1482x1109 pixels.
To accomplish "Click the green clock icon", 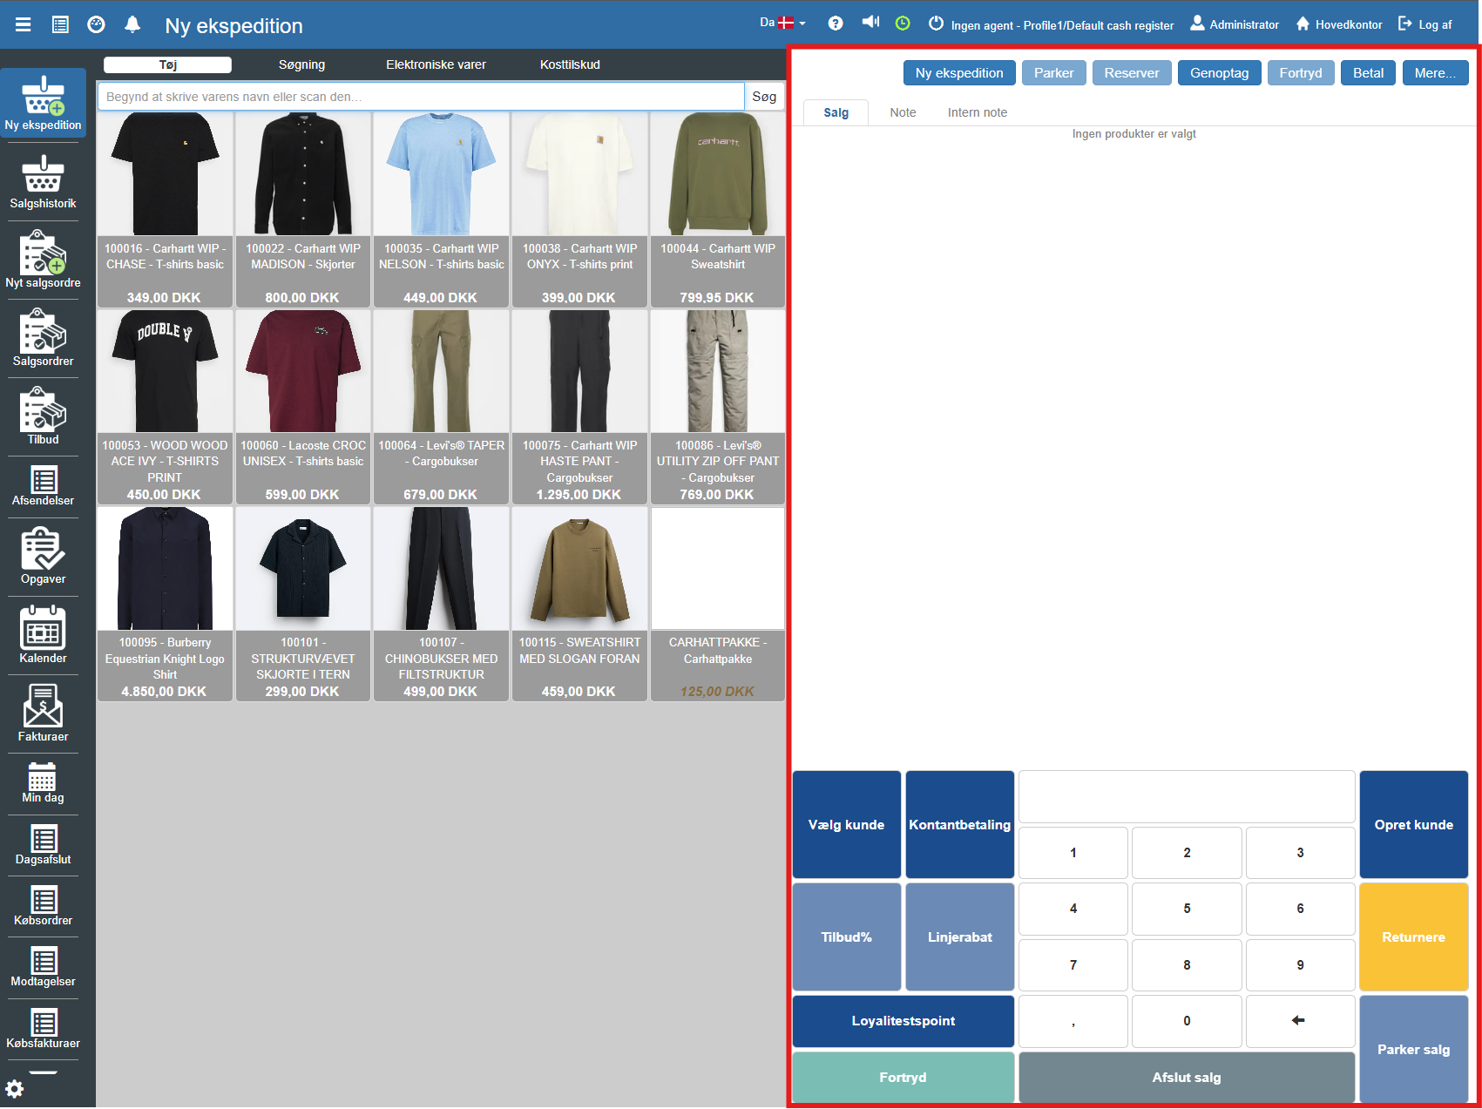I will [x=903, y=24].
